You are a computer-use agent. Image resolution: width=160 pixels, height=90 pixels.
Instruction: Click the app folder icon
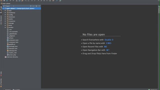[8, 10]
